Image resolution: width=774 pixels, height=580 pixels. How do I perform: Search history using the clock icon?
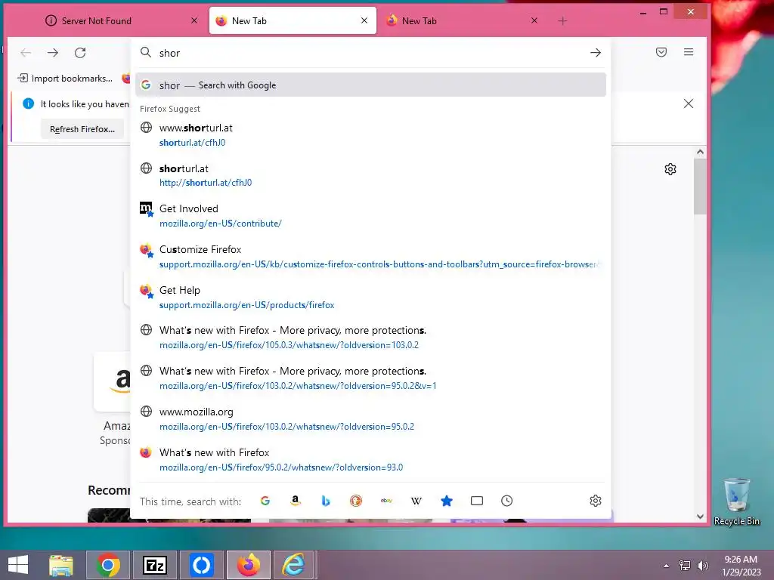pyautogui.click(x=507, y=501)
